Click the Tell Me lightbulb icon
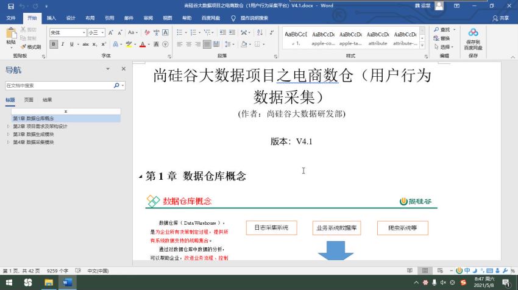This screenshot has width=518, height=290. pyautogui.click(x=233, y=18)
